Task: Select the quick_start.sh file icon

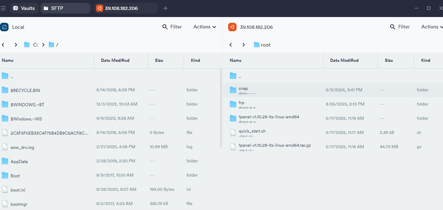Action: tap(233, 133)
